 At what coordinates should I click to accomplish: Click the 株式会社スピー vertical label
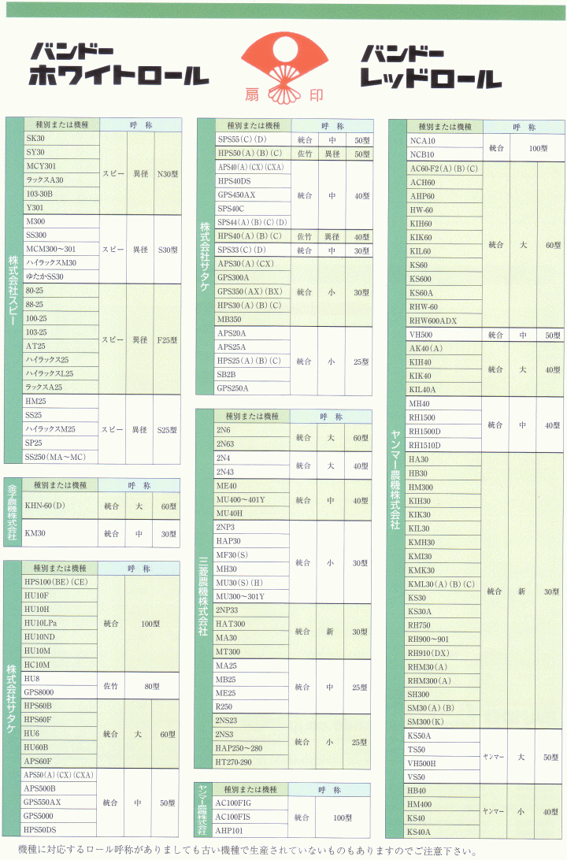coord(13,291)
